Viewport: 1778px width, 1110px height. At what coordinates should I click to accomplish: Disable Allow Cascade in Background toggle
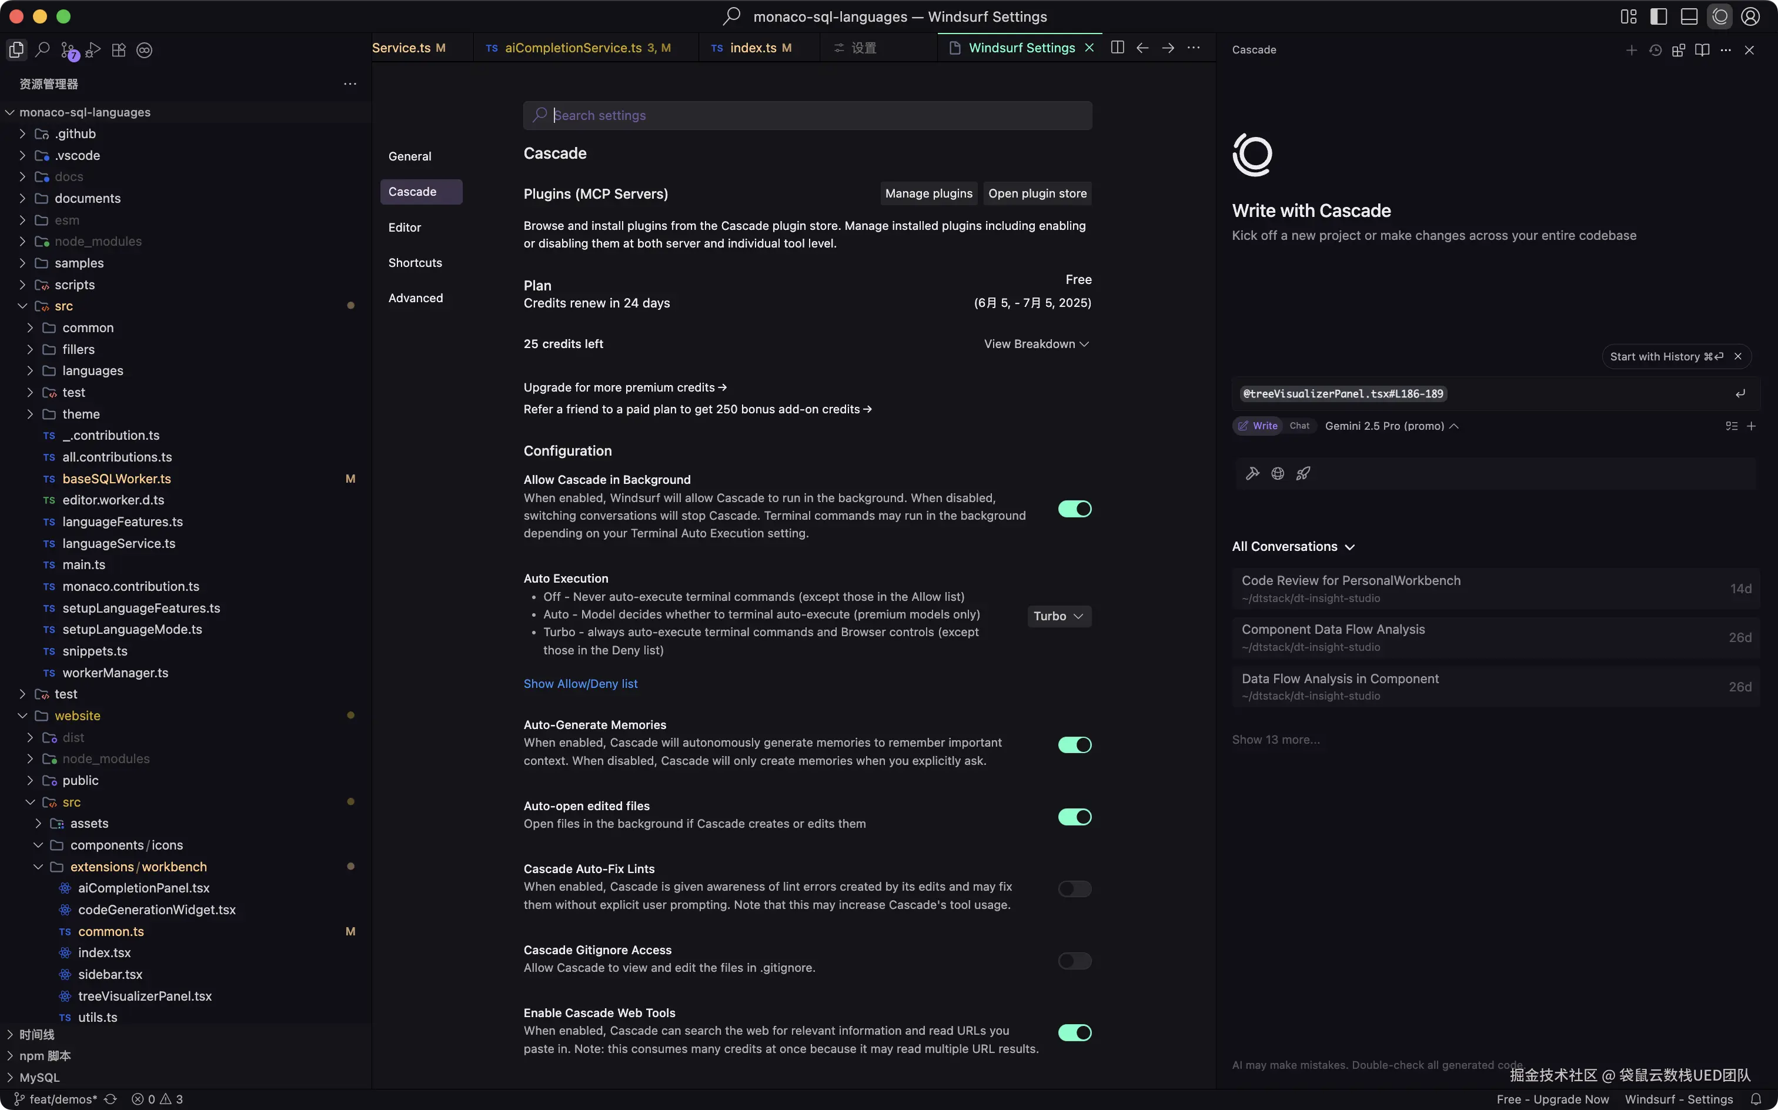1074,509
